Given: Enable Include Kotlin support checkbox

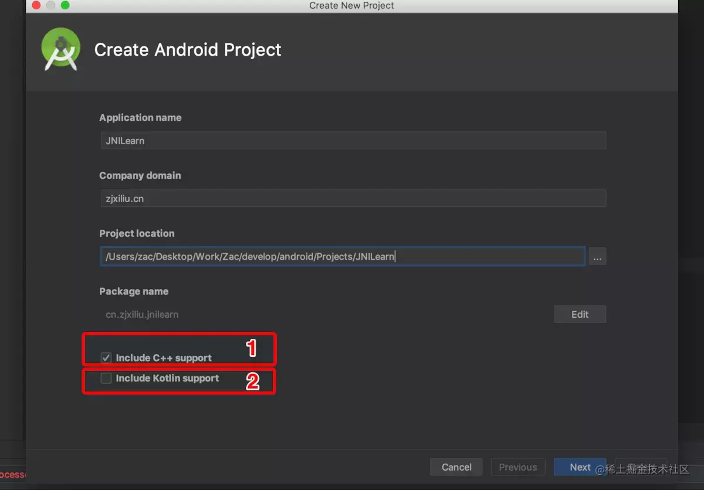Looking at the screenshot, I should click(106, 379).
